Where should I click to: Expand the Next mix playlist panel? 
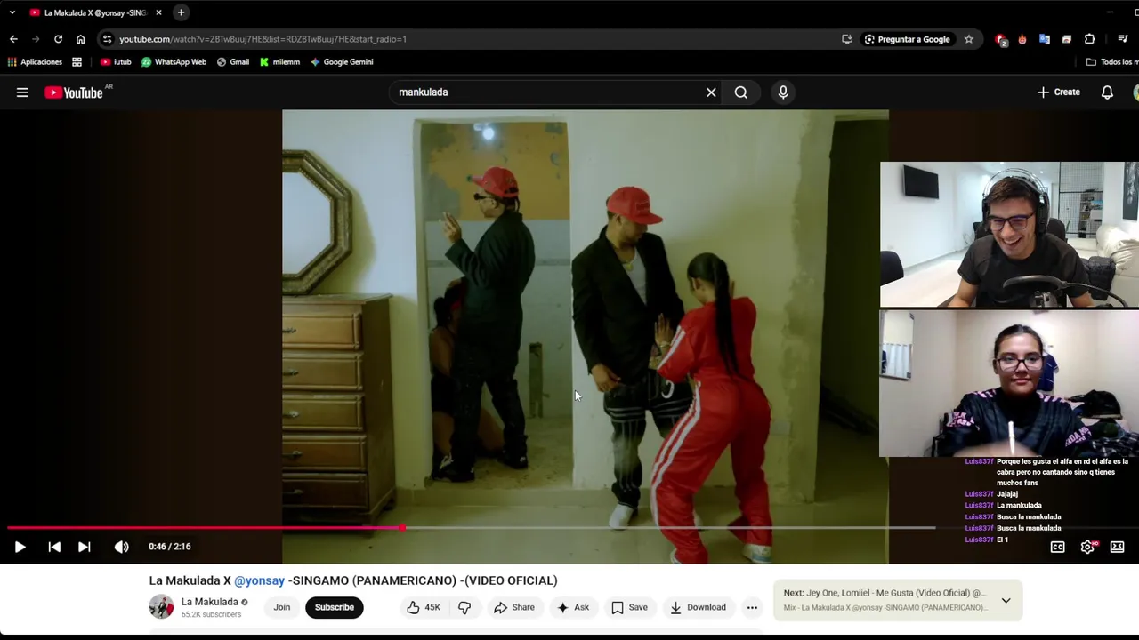point(1006,600)
